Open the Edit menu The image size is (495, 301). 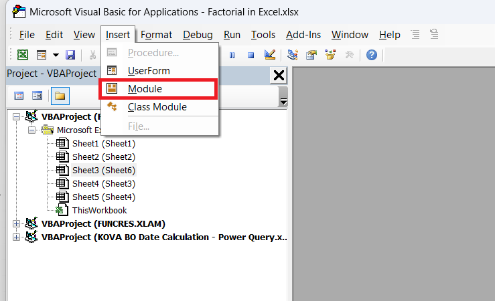(54, 35)
